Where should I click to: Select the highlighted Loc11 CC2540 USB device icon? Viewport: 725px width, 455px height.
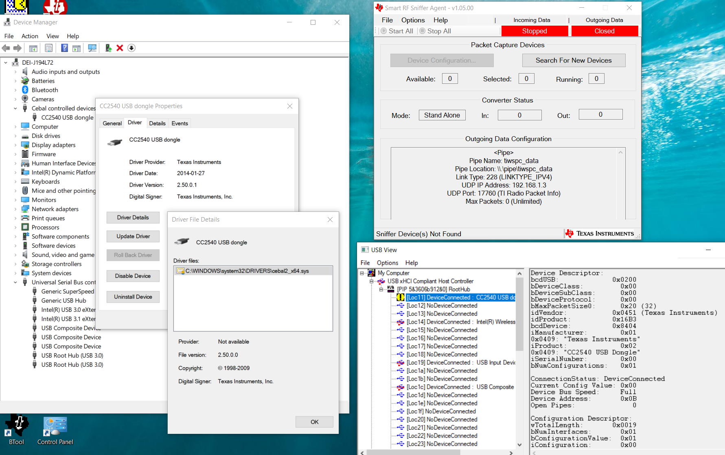[x=401, y=297]
